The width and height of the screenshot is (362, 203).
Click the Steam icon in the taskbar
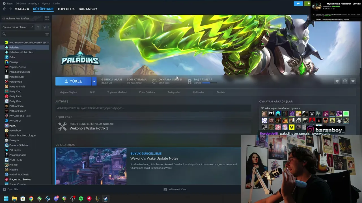click(x=105, y=198)
